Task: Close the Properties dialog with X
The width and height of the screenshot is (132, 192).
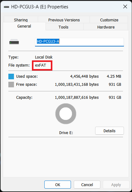Action: (125, 7)
